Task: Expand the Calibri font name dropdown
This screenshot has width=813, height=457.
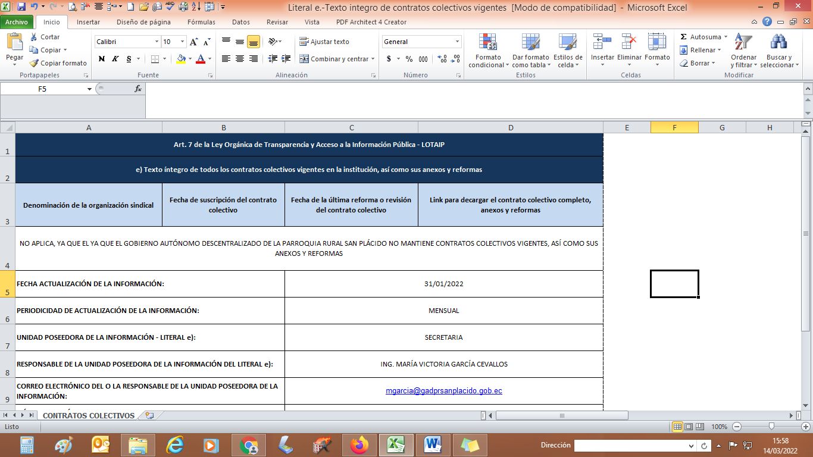Action: (157, 42)
